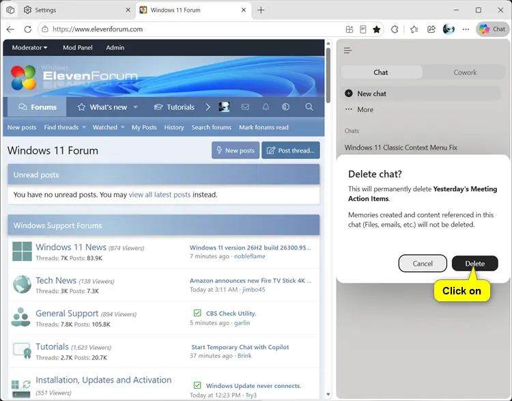The image size is (512, 401).
Task: Confirm with the Delete button
Action: click(474, 264)
